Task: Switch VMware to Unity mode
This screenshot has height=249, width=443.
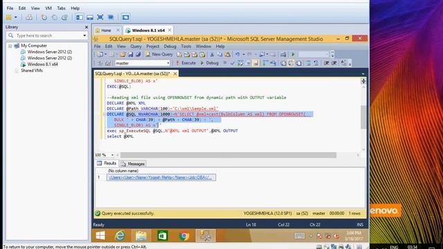Action: coord(111,17)
